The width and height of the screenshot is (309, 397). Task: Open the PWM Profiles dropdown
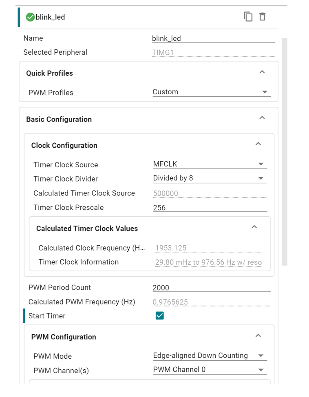(212, 92)
